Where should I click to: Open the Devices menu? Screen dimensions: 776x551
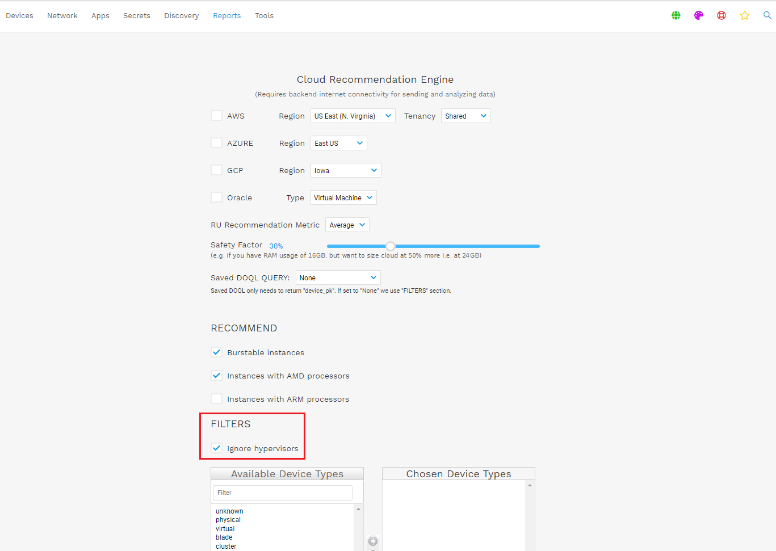coord(19,16)
